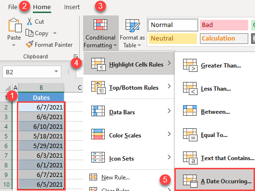This screenshot has width=255, height=191.
Task: Apply the Calculation cell style
Action: point(224,39)
